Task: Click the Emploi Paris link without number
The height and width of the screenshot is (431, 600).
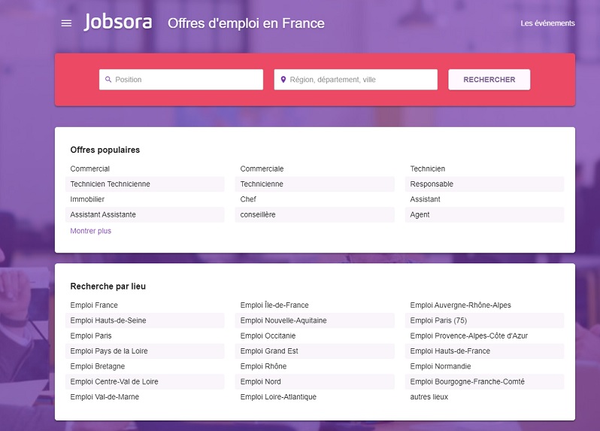Action: (91, 335)
